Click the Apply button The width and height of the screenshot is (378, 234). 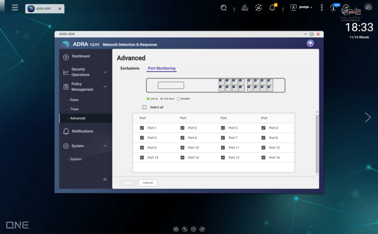tap(128, 183)
